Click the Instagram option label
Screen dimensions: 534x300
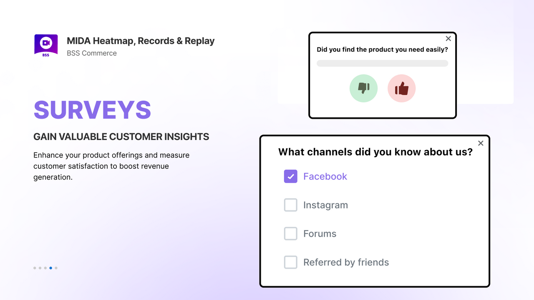point(325,205)
